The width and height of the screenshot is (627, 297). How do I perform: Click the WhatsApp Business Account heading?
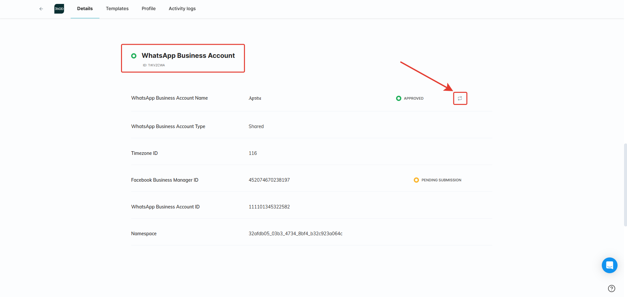[x=188, y=56]
